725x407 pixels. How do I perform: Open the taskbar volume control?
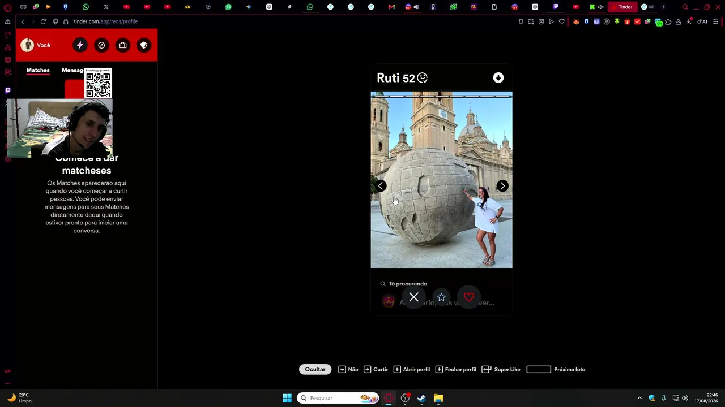685,398
